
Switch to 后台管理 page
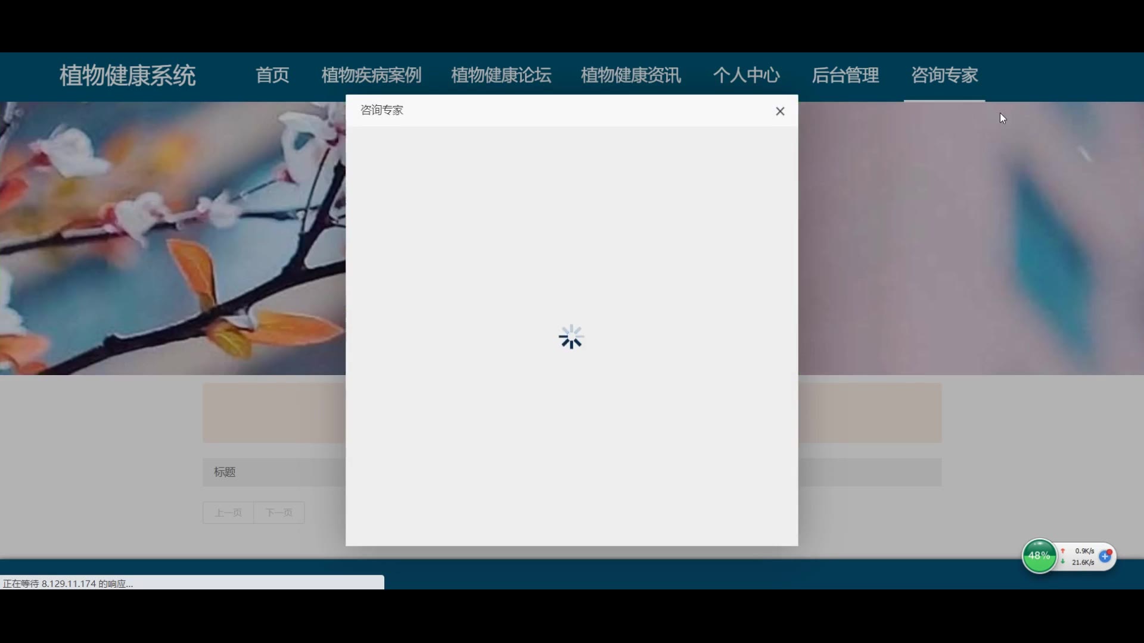(845, 76)
